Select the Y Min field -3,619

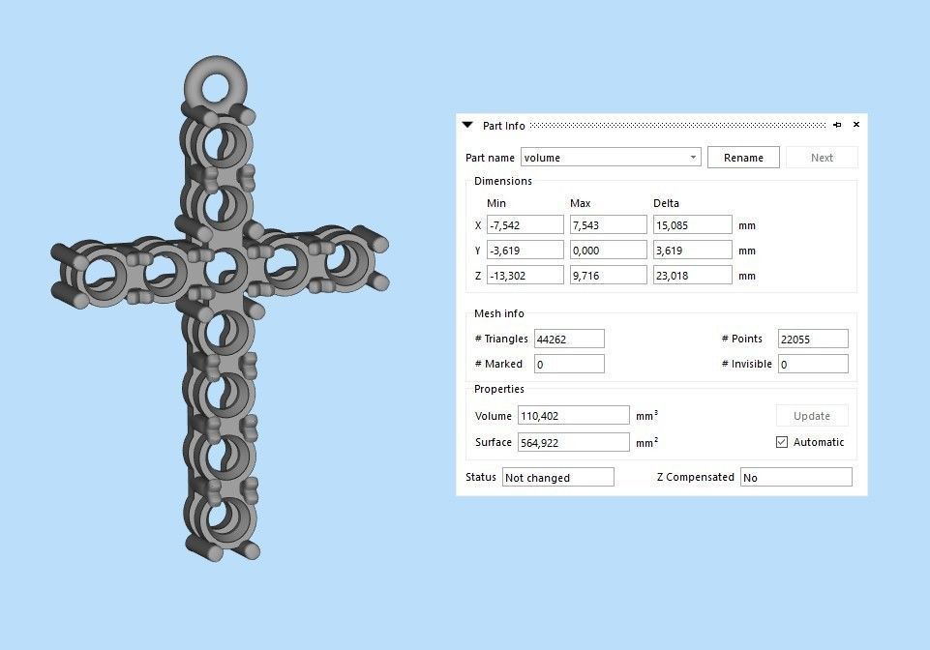[525, 250]
